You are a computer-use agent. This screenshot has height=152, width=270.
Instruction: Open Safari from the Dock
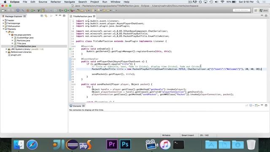[32, 144]
